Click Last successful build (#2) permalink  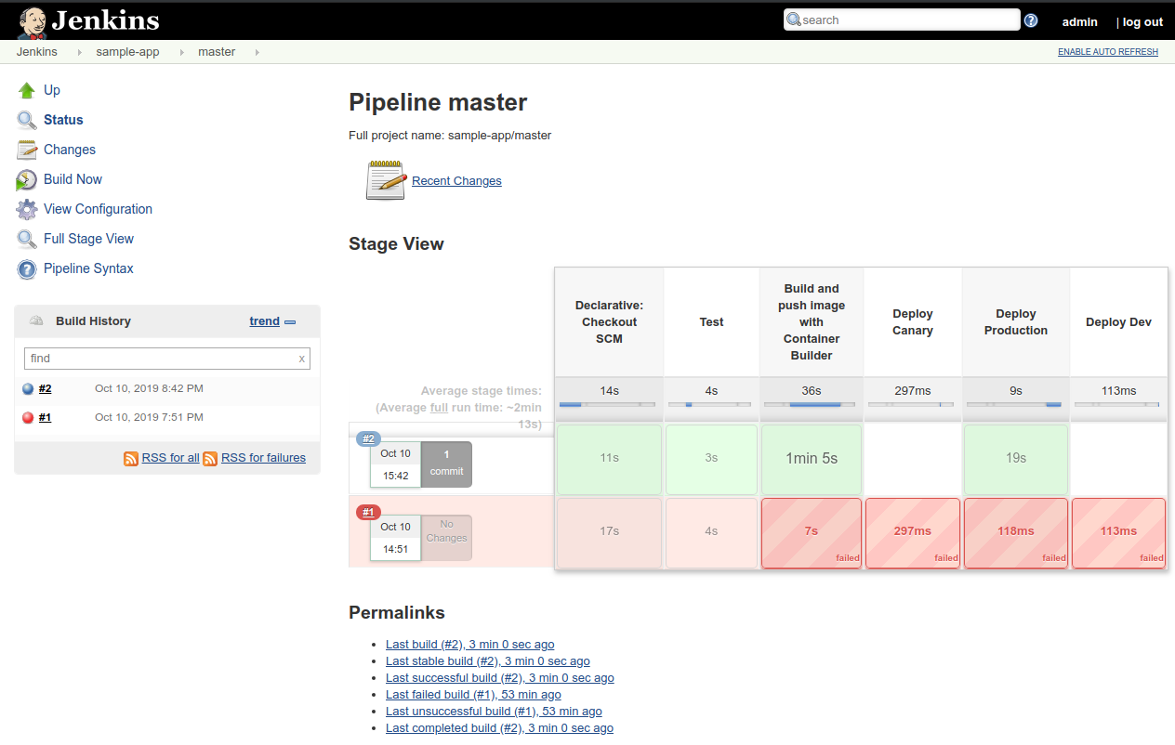click(500, 678)
